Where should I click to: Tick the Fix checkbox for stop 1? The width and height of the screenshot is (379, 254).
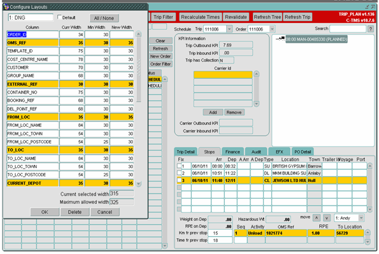(x=179, y=166)
